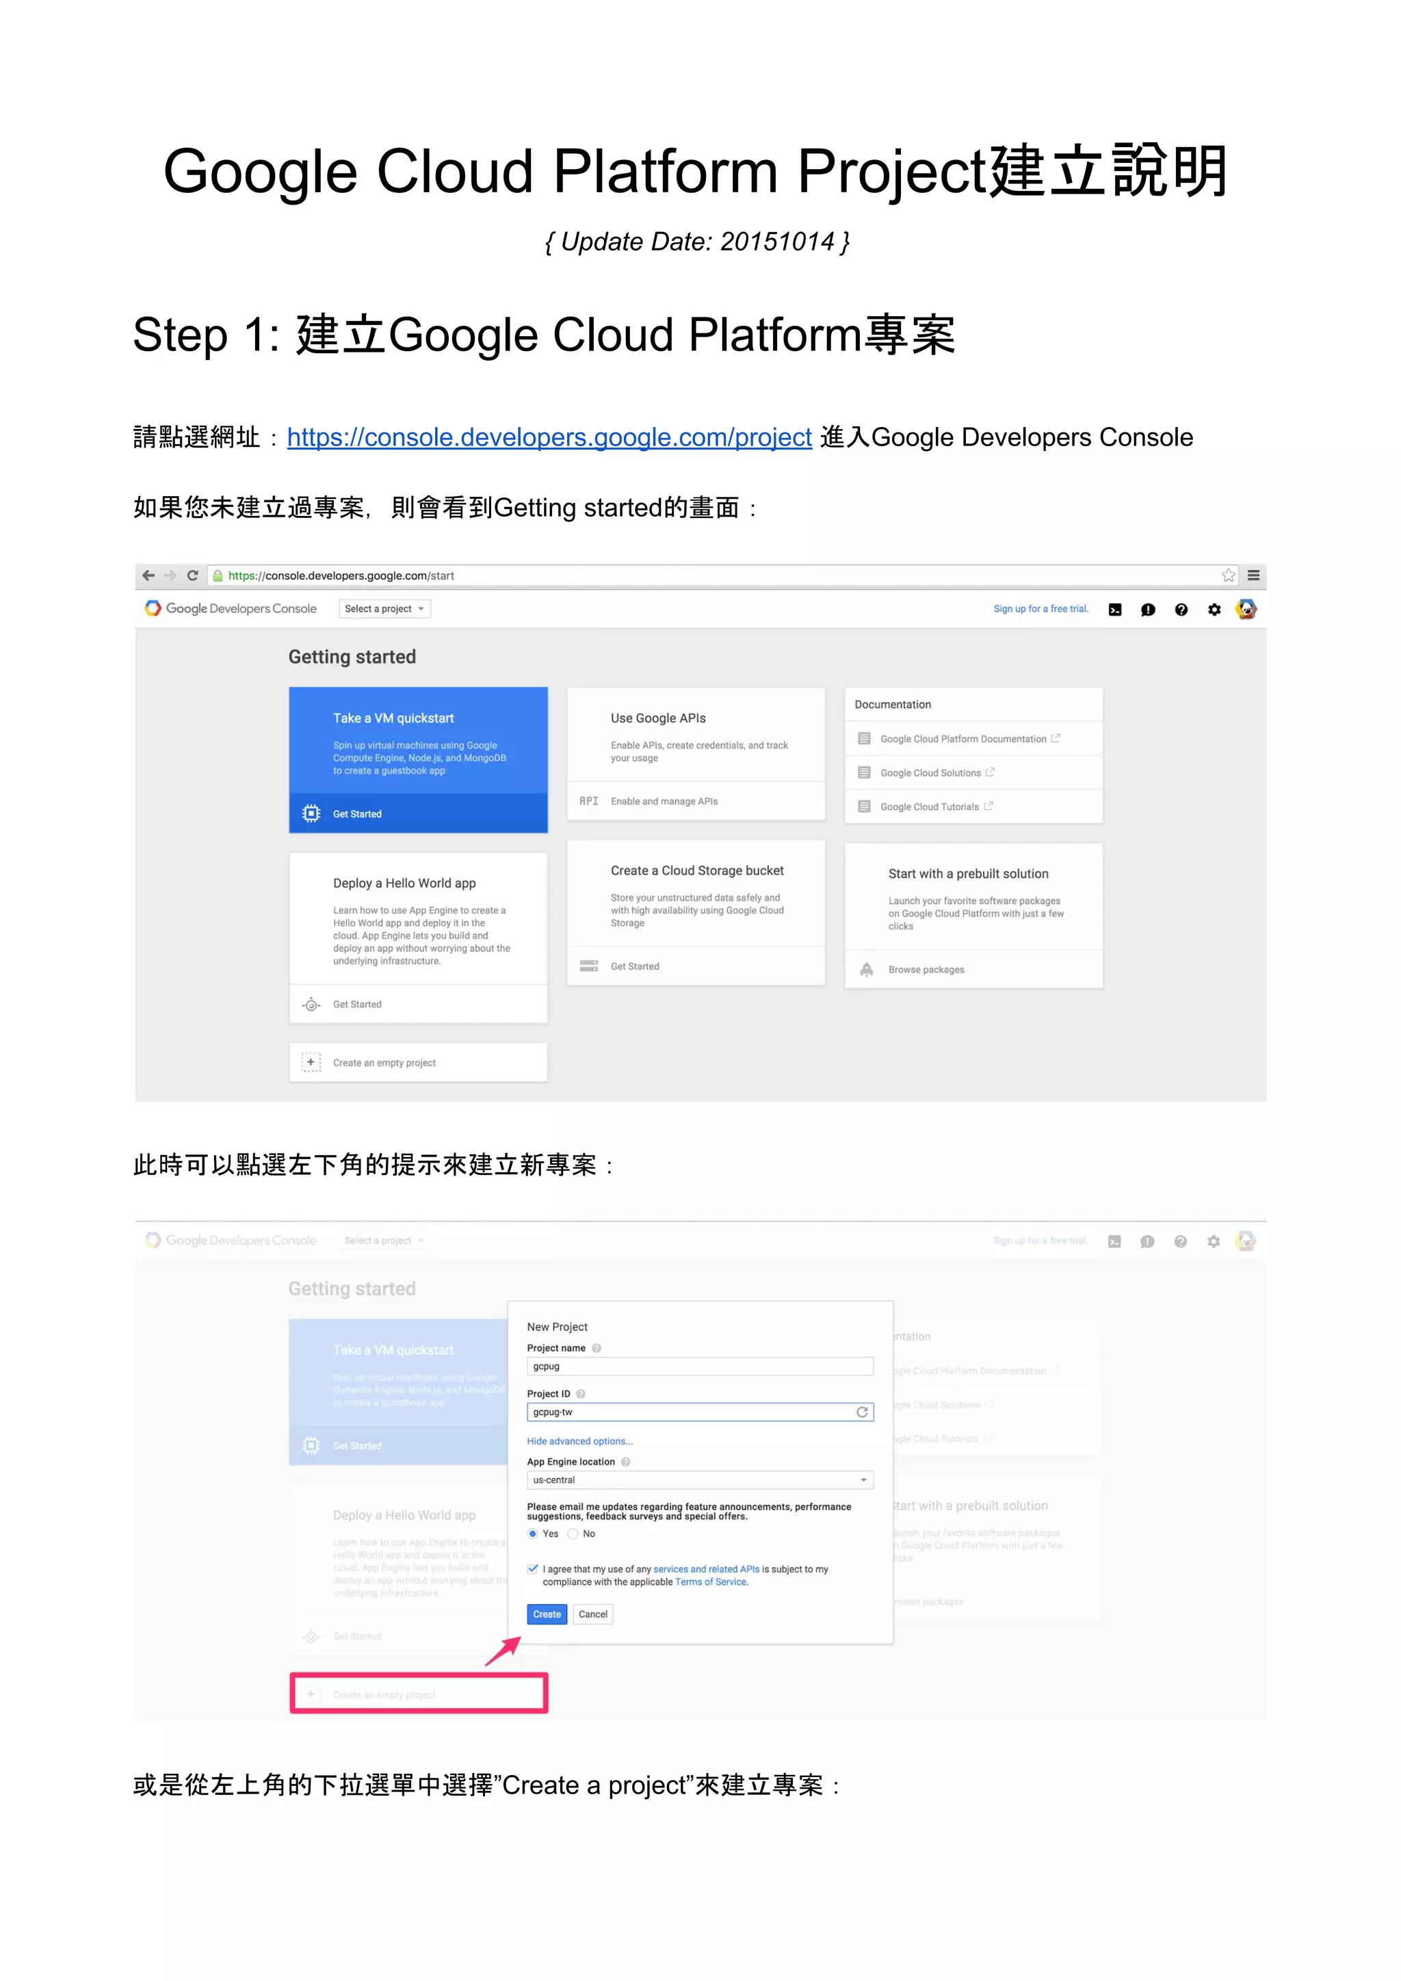Image resolution: width=1401 pixels, height=1981 pixels.
Task: Bookmark the page with star icon
Action: (x=1228, y=575)
